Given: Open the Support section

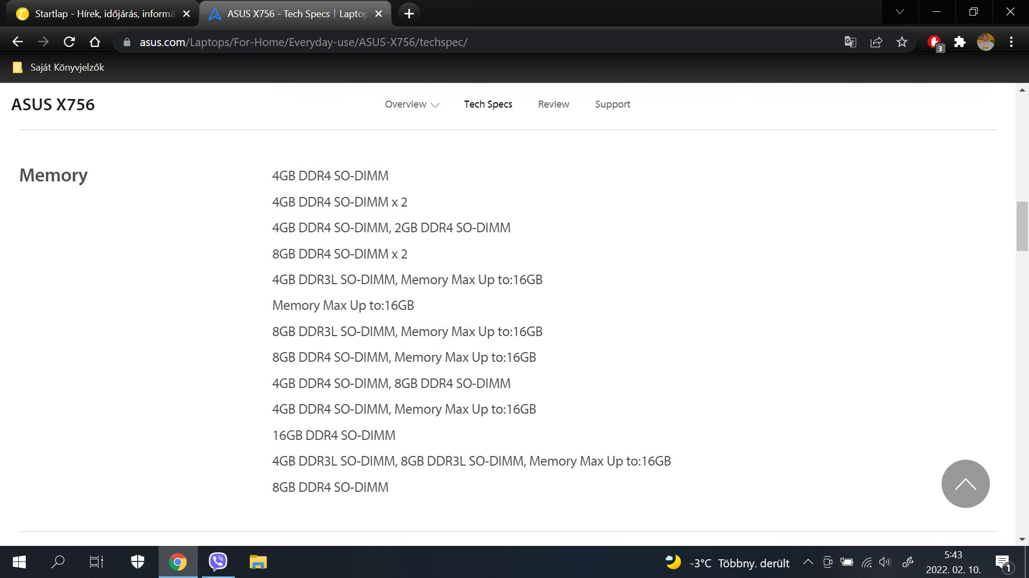Looking at the screenshot, I should tap(612, 104).
